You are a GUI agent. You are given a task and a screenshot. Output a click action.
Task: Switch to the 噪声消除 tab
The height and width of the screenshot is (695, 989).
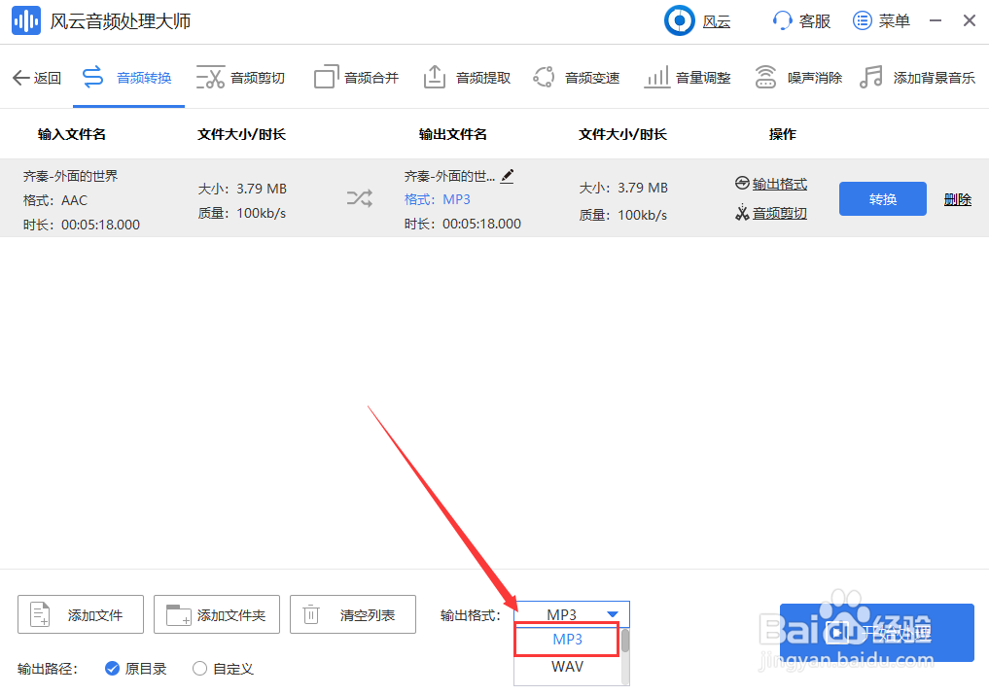(x=798, y=78)
